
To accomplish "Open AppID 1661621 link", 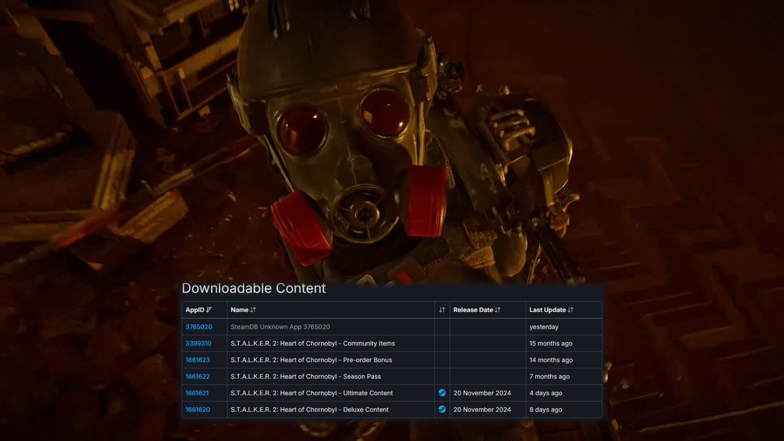I will [x=197, y=393].
